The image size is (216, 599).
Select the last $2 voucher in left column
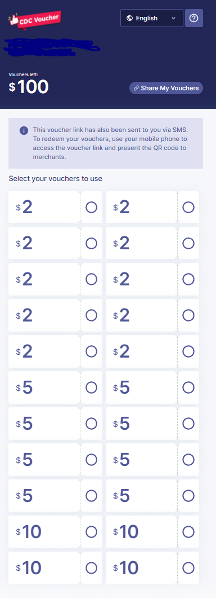[x=55, y=351]
